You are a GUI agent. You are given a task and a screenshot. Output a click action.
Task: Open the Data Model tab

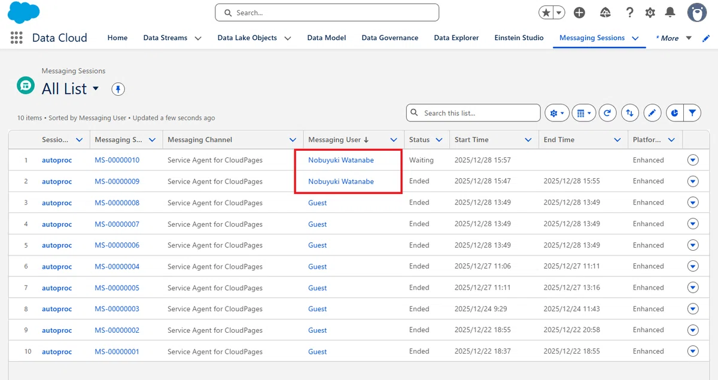pos(327,38)
